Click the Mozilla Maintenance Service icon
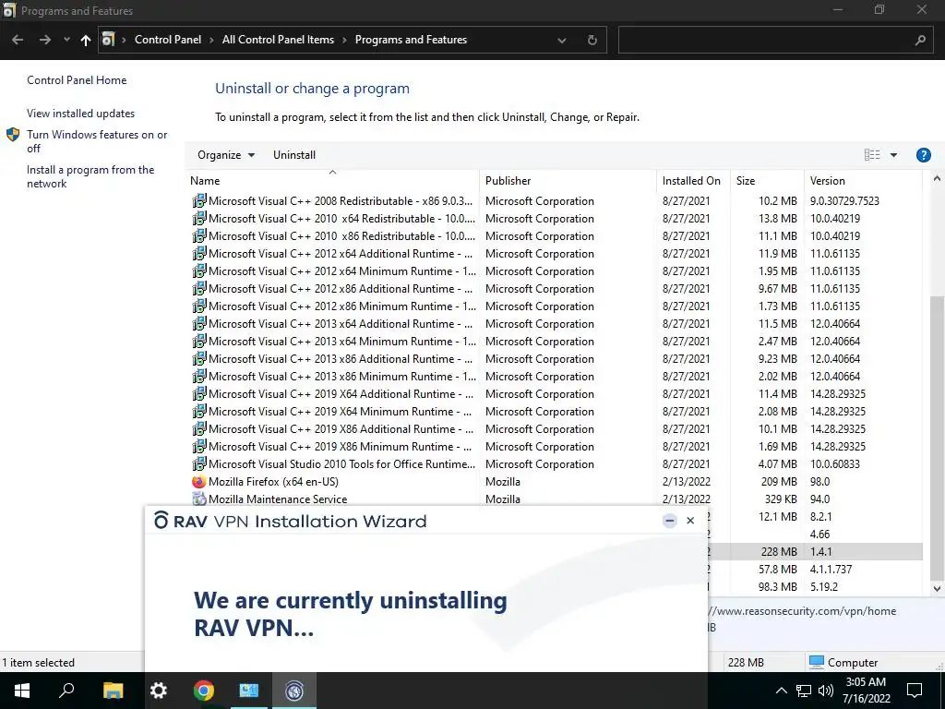 point(199,499)
